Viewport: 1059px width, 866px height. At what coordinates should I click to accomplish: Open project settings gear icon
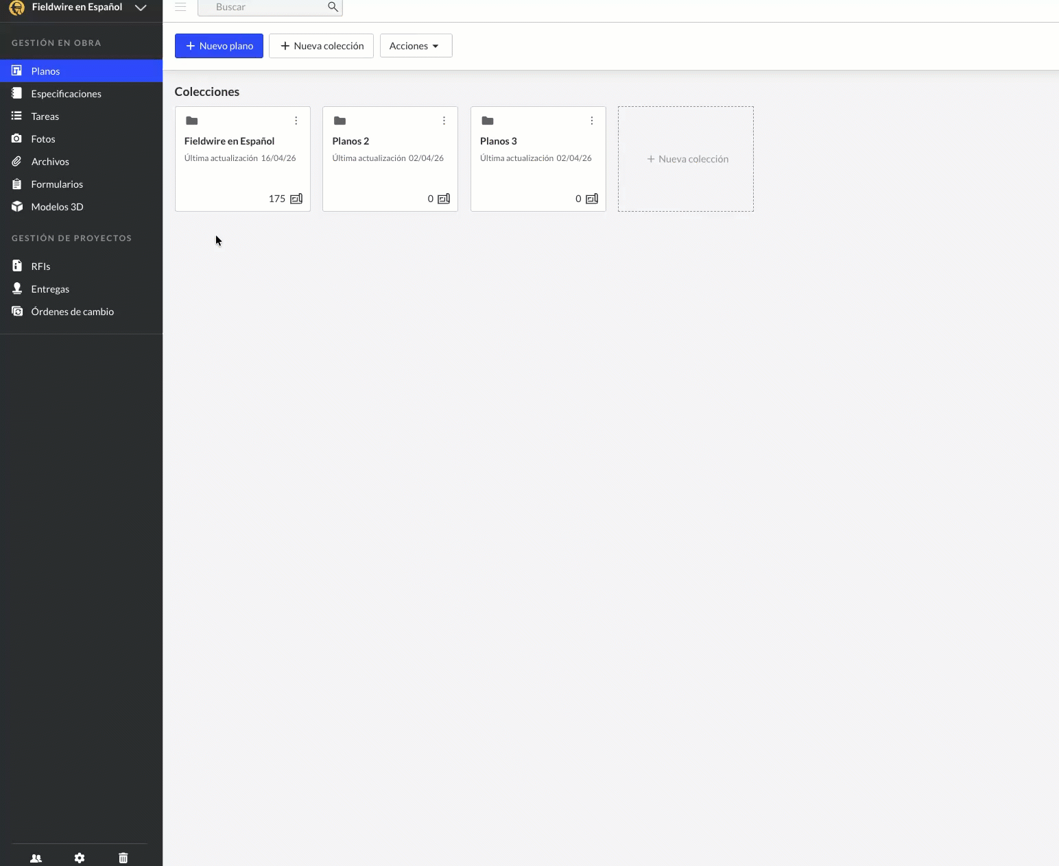pos(80,858)
